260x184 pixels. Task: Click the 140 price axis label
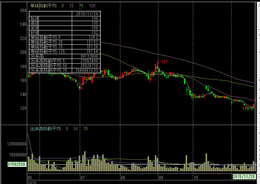click(x=23, y=95)
